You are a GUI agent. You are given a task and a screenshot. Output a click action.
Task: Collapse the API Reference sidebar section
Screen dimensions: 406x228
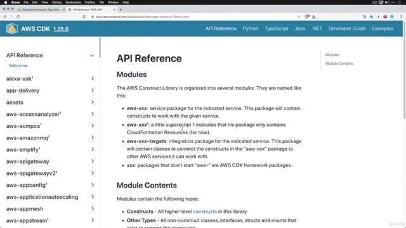click(92, 56)
